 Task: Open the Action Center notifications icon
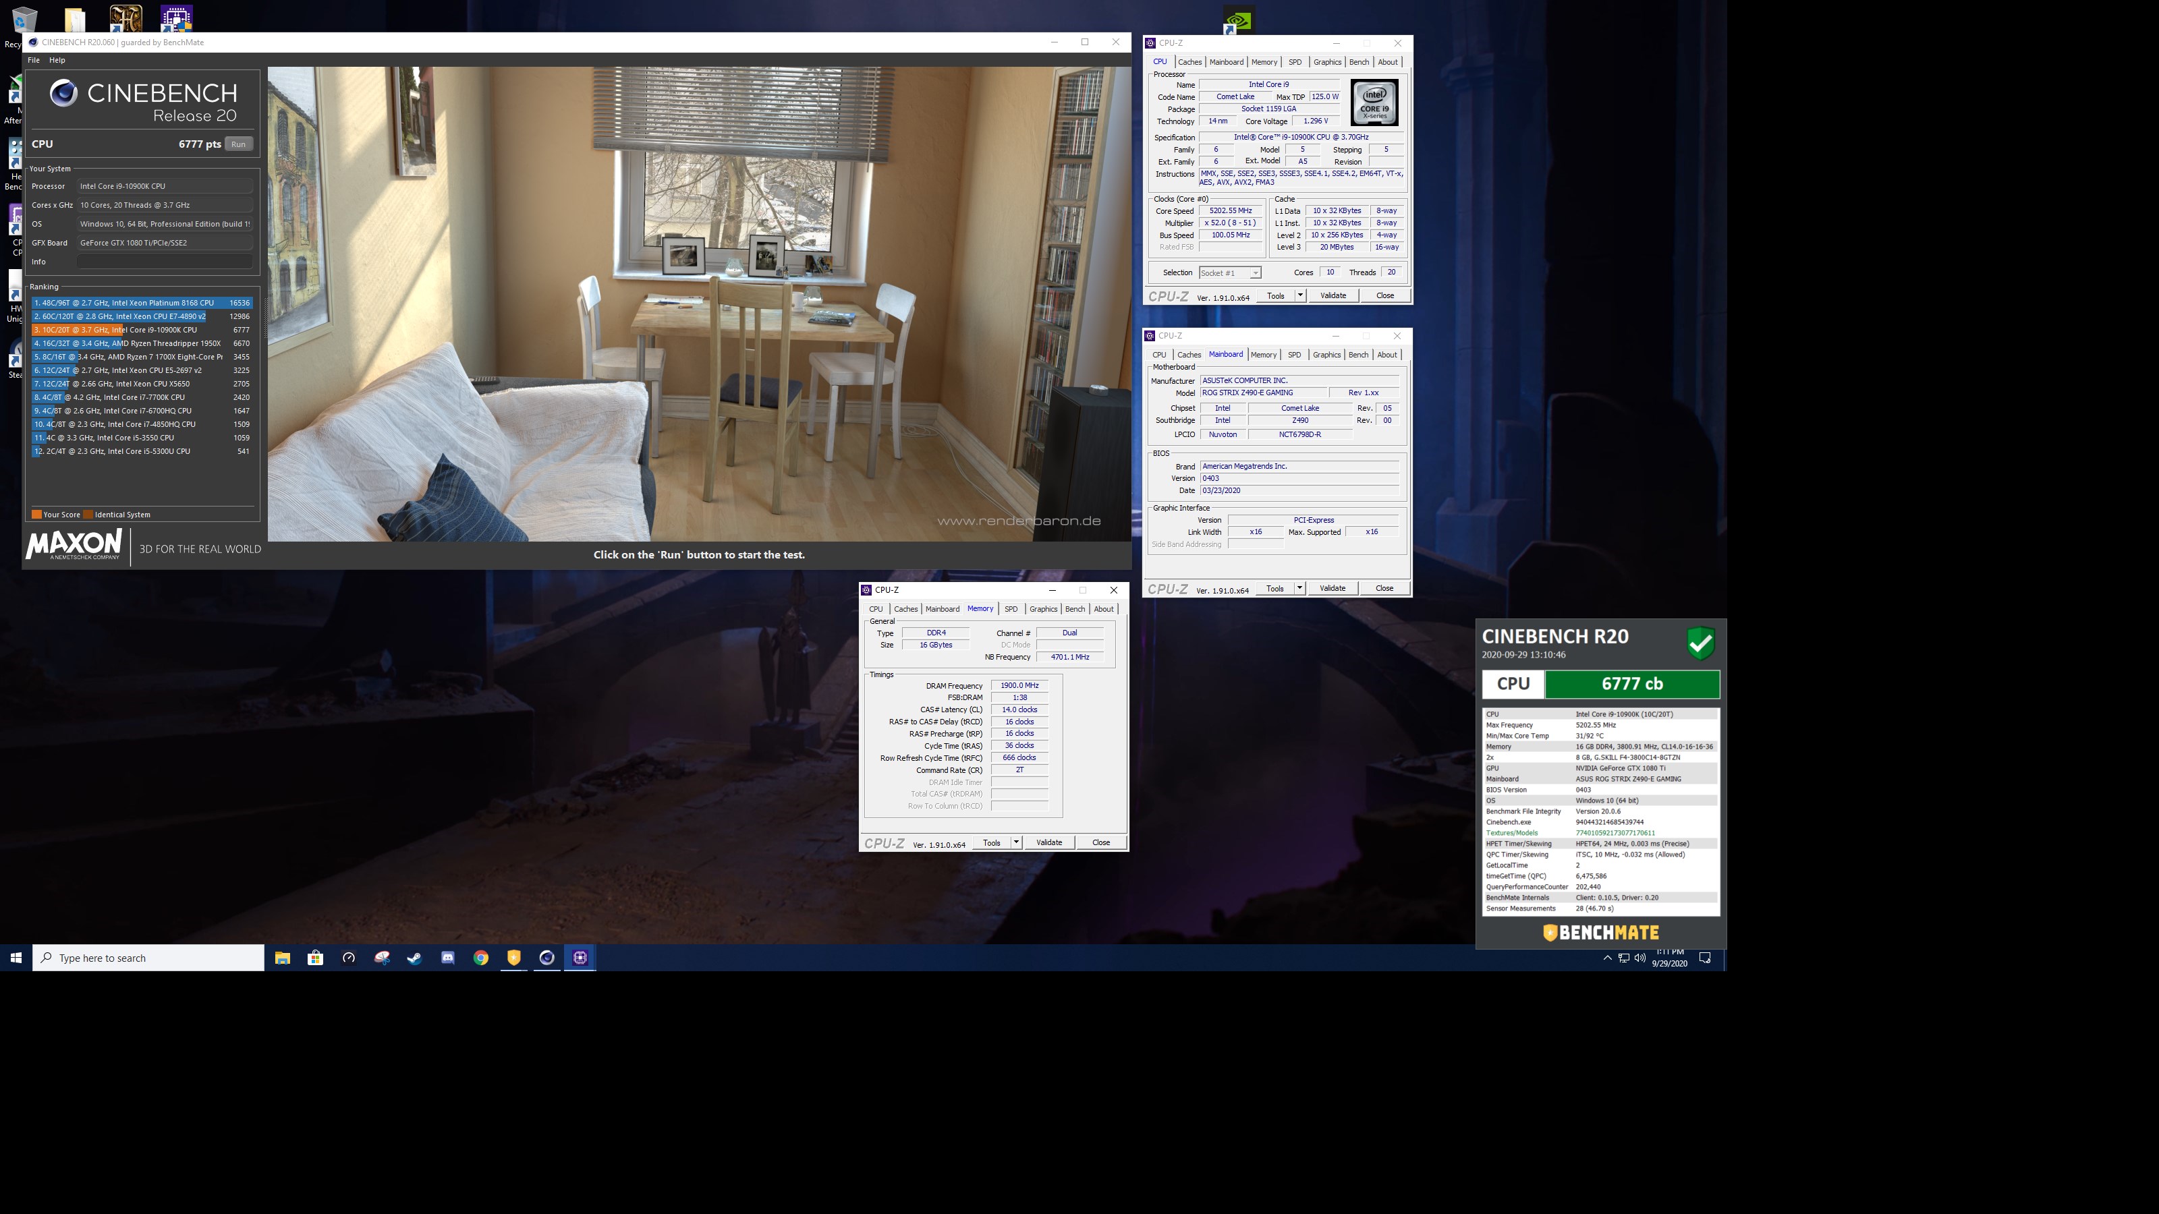click(x=1705, y=958)
